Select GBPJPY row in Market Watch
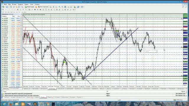Image resolution: width=189 pixels, height=106 pixels. click(x=11, y=42)
